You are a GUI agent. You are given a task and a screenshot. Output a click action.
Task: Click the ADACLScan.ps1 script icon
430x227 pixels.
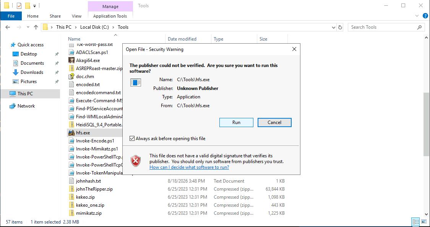(71, 52)
